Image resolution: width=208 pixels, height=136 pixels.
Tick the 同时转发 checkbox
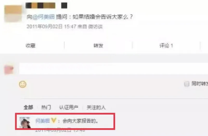click(x=187, y=84)
